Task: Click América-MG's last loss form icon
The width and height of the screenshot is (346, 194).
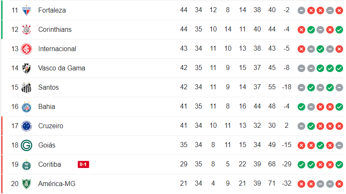Action: [339, 184]
